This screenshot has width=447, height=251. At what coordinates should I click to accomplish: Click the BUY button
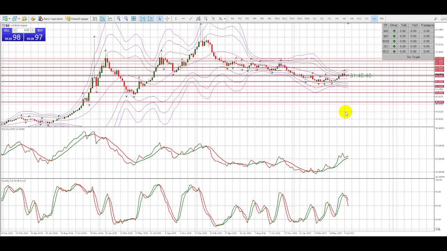[x=40, y=30]
